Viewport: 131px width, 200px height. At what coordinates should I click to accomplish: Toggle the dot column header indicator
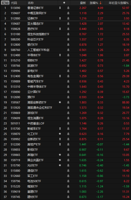[64, 3]
